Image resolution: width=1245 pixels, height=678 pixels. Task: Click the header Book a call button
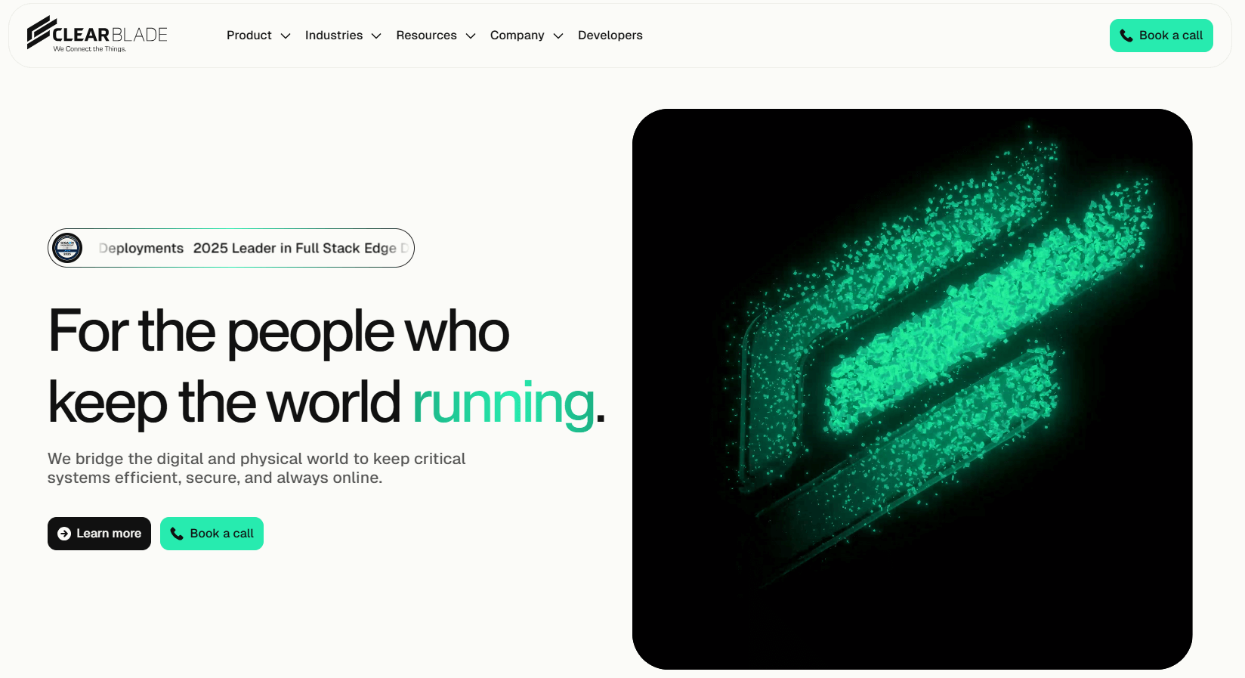1161,36
